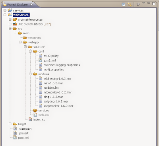The height and width of the screenshot is (146, 159).
Task: Select the .project file name
Action: (23, 133)
